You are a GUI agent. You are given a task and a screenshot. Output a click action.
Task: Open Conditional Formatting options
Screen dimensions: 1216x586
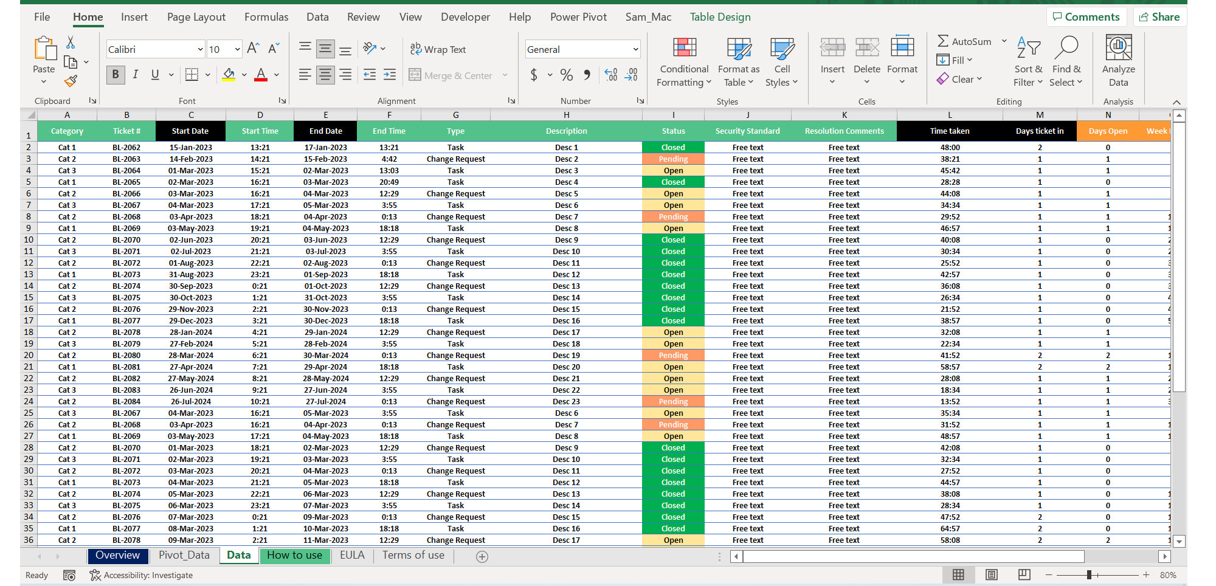(683, 61)
